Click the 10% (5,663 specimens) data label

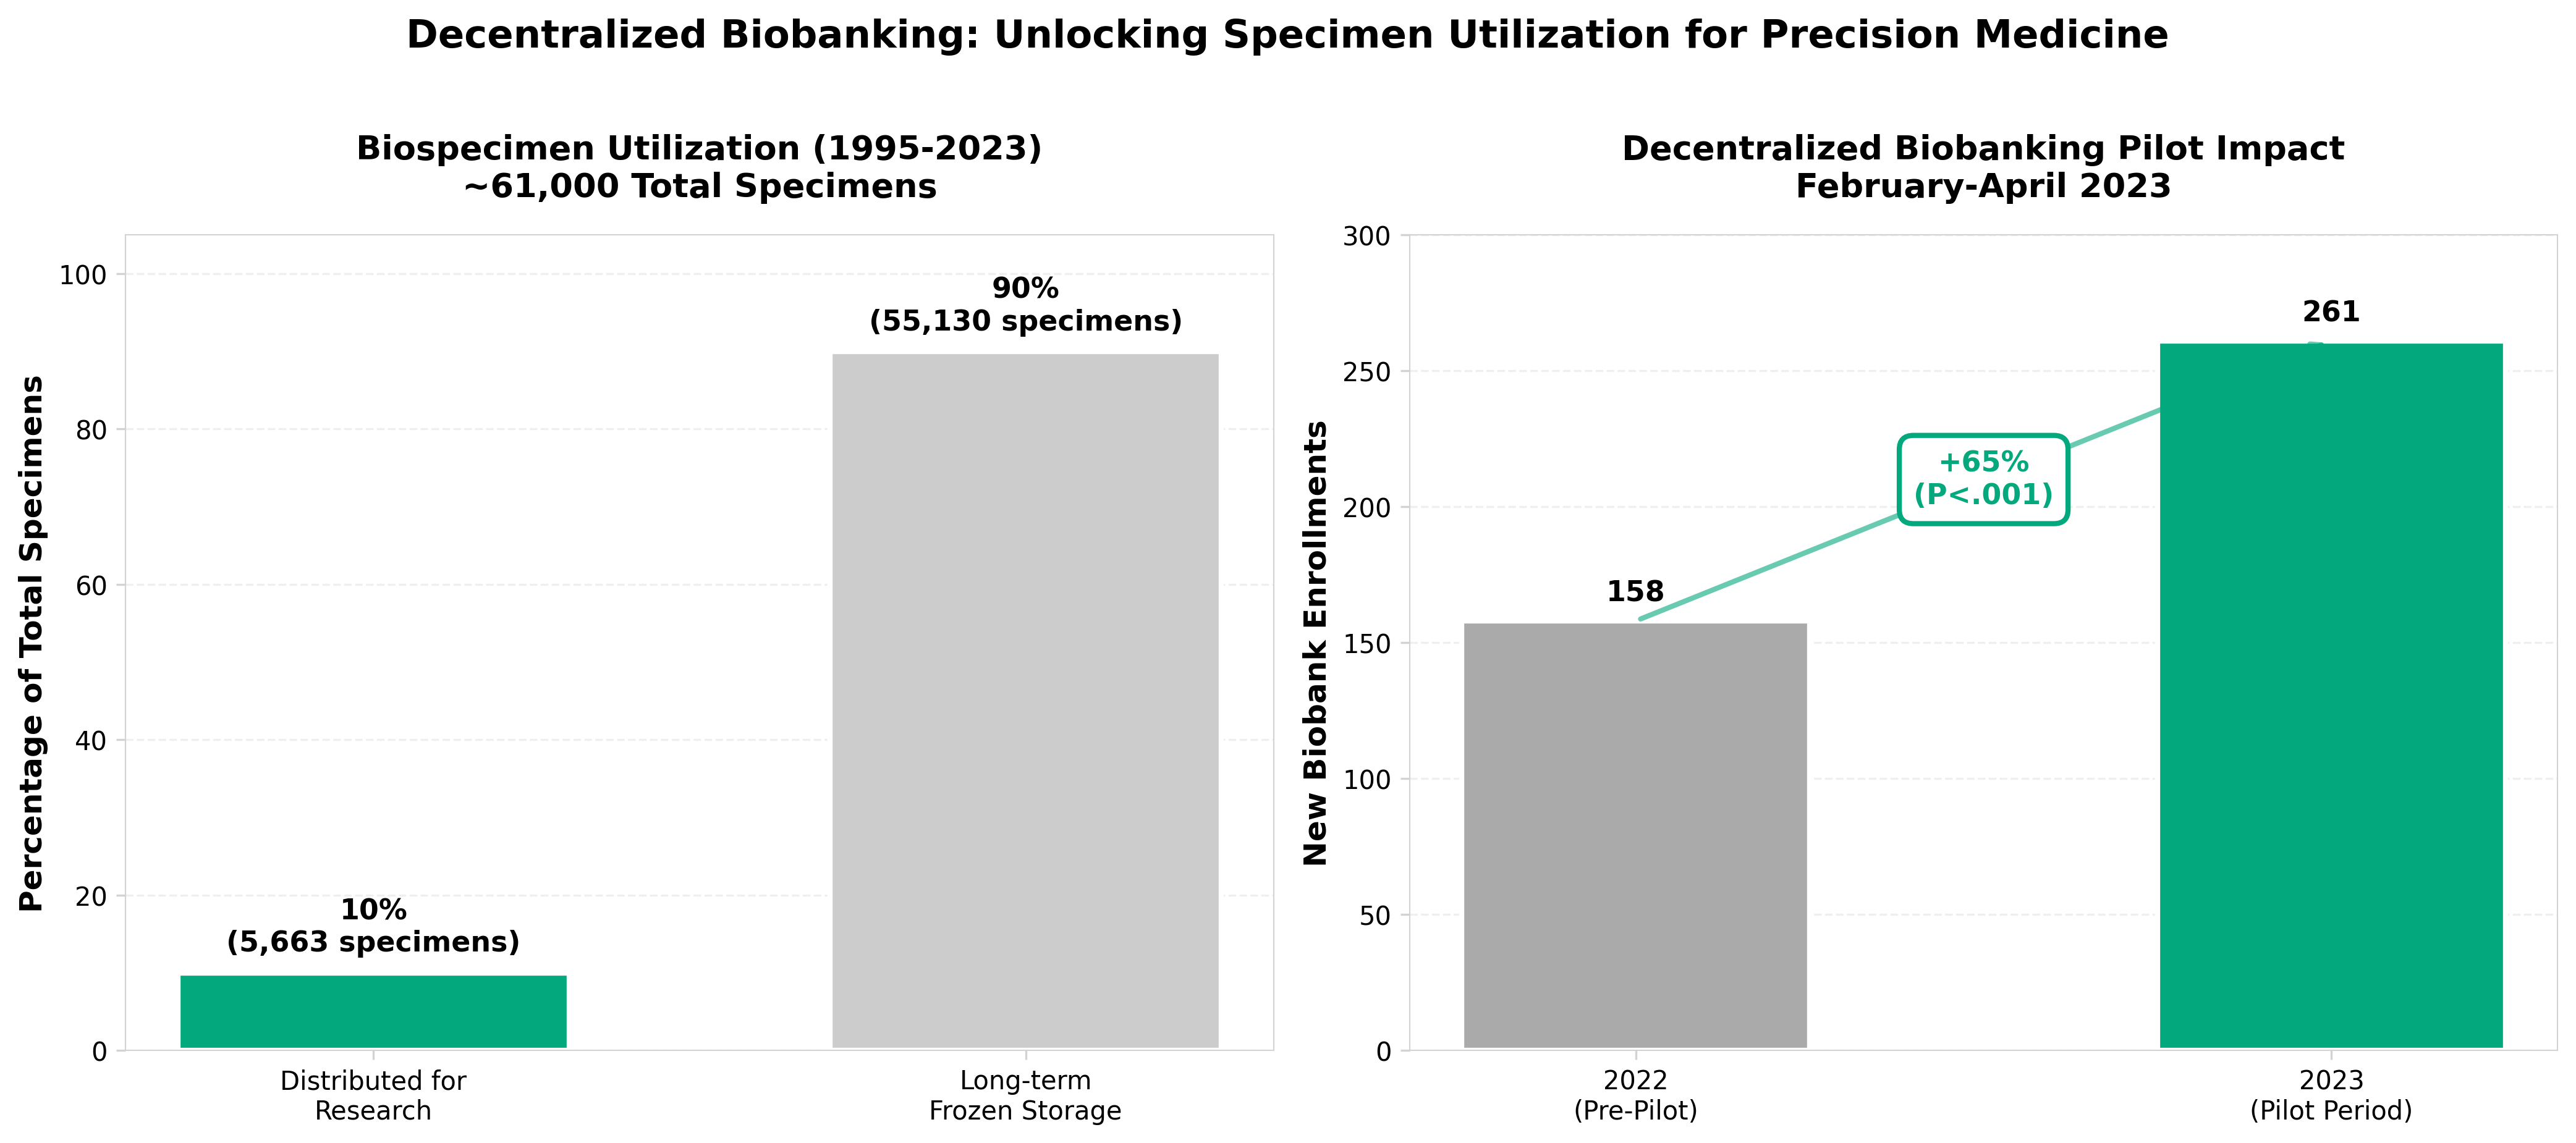click(x=373, y=926)
